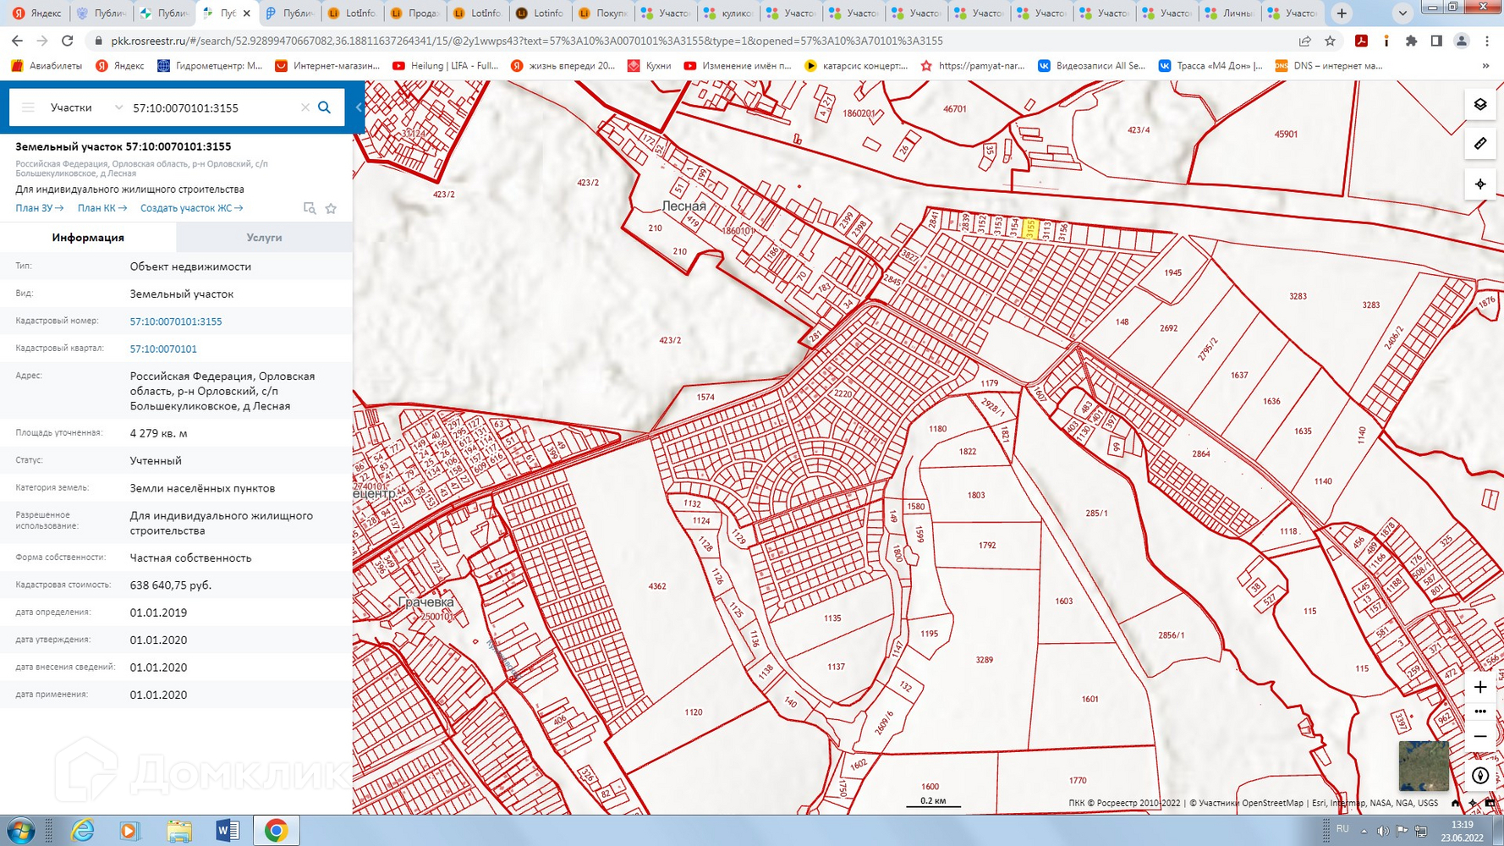
Task: Click the blue search magnifier icon
Action: click(x=325, y=107)
